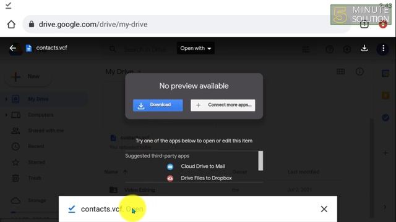
Task: Collapse the side panel chevron
Action: pos(385,207)
